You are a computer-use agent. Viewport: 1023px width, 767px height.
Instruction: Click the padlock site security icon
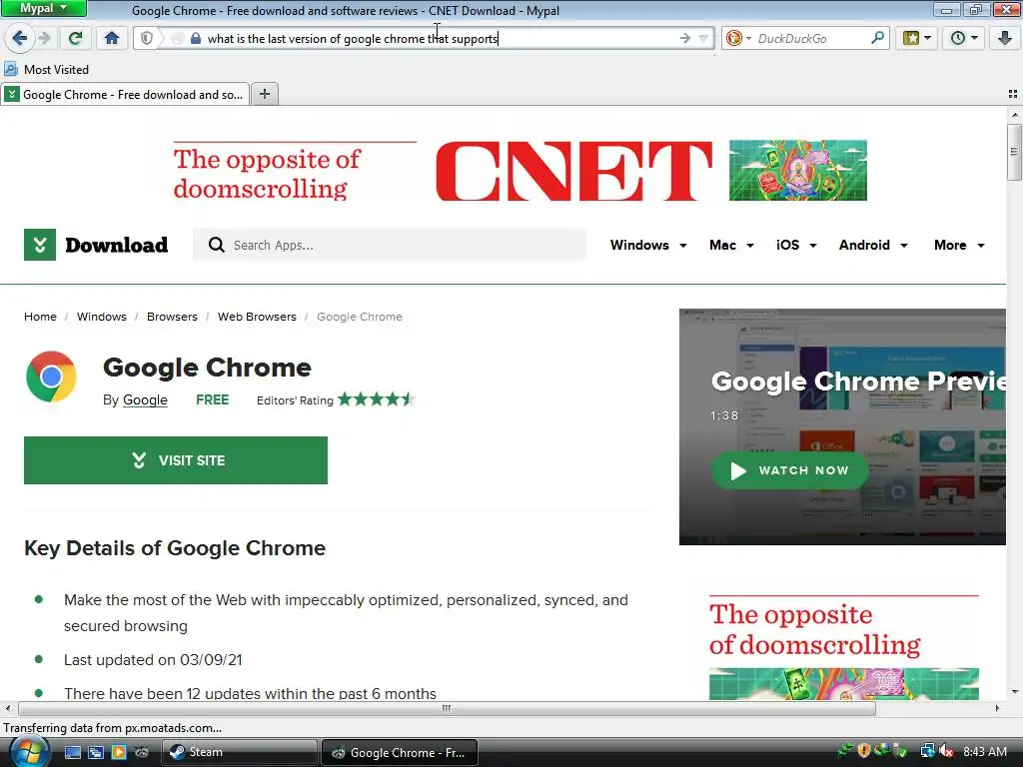coord(196,39)
